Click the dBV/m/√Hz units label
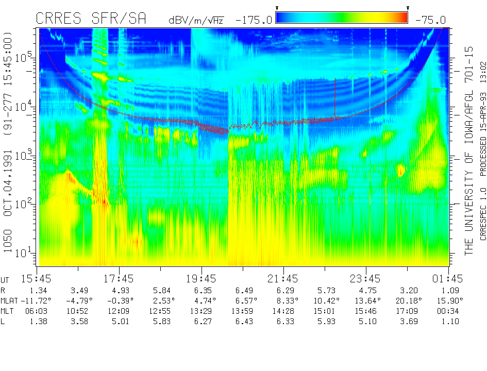Viewport: 487px width, 371px height. [x=196, y=20]
